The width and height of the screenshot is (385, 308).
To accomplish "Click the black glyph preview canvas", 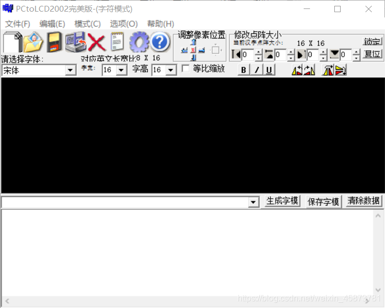I will coord(193,135).
